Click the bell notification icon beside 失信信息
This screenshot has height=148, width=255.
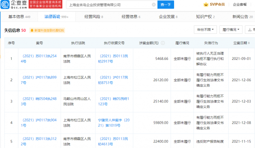(x=32, y=31)
